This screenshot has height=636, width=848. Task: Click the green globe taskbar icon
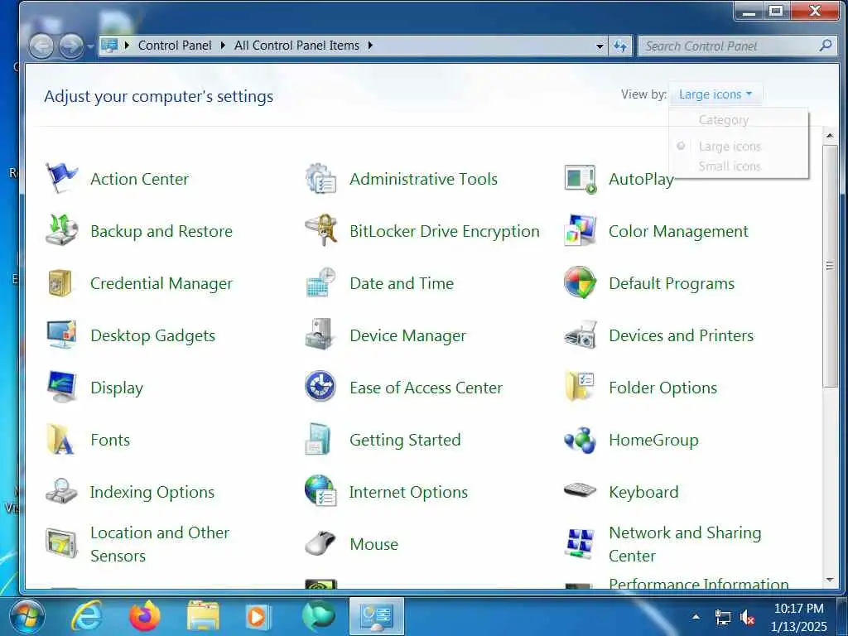(319, 616)
